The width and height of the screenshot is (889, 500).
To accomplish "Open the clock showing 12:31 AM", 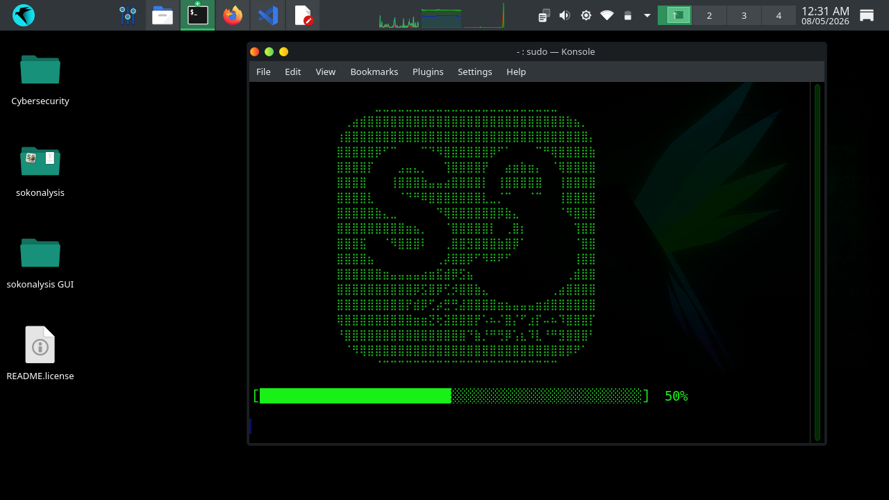I will tap(825, 15).
